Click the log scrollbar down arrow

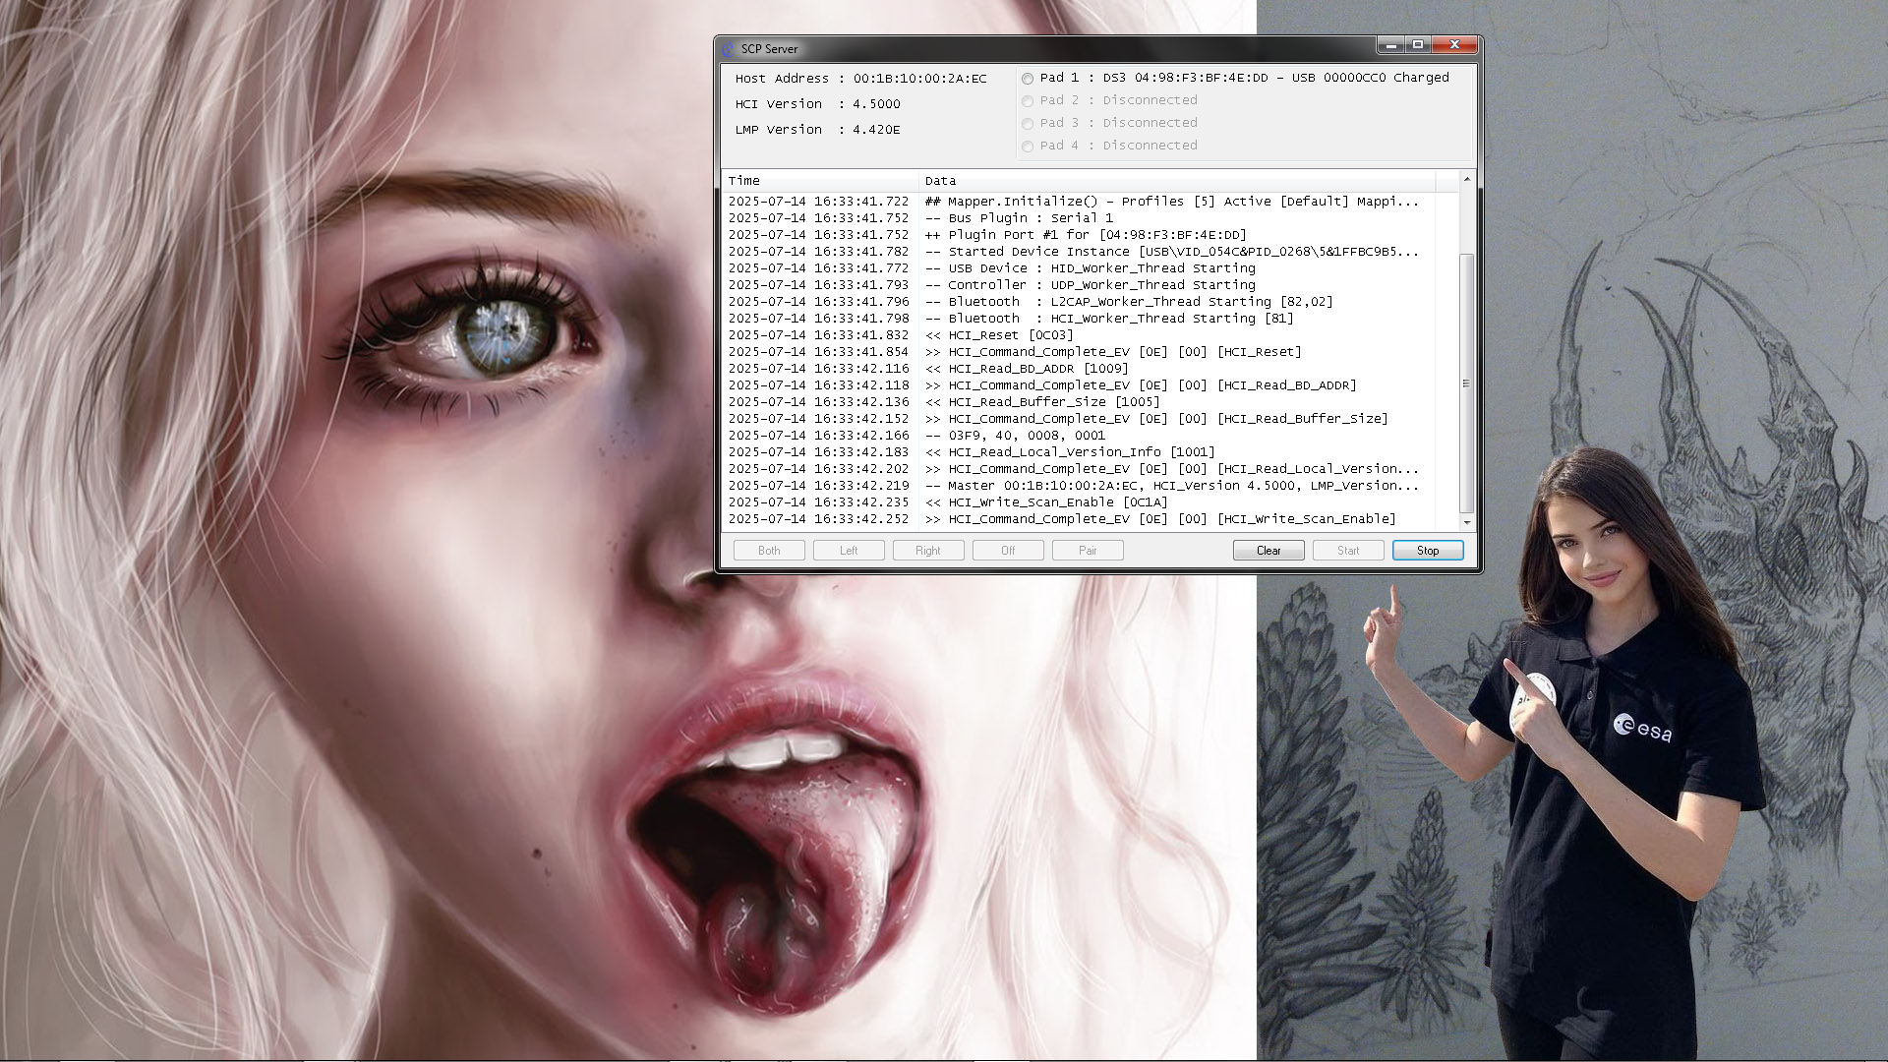coord(1467,521)
